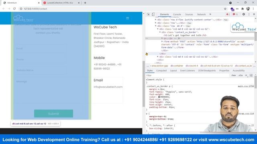Click the color swatch beside #808081
Viewport: 257px width, 144px height.
point(159,97)
